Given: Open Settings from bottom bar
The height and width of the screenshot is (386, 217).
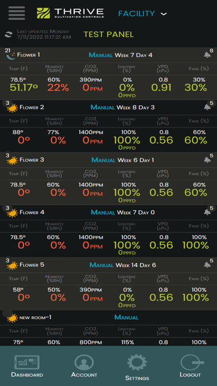Looking at the screenshot, I should [x=137, y=368].
